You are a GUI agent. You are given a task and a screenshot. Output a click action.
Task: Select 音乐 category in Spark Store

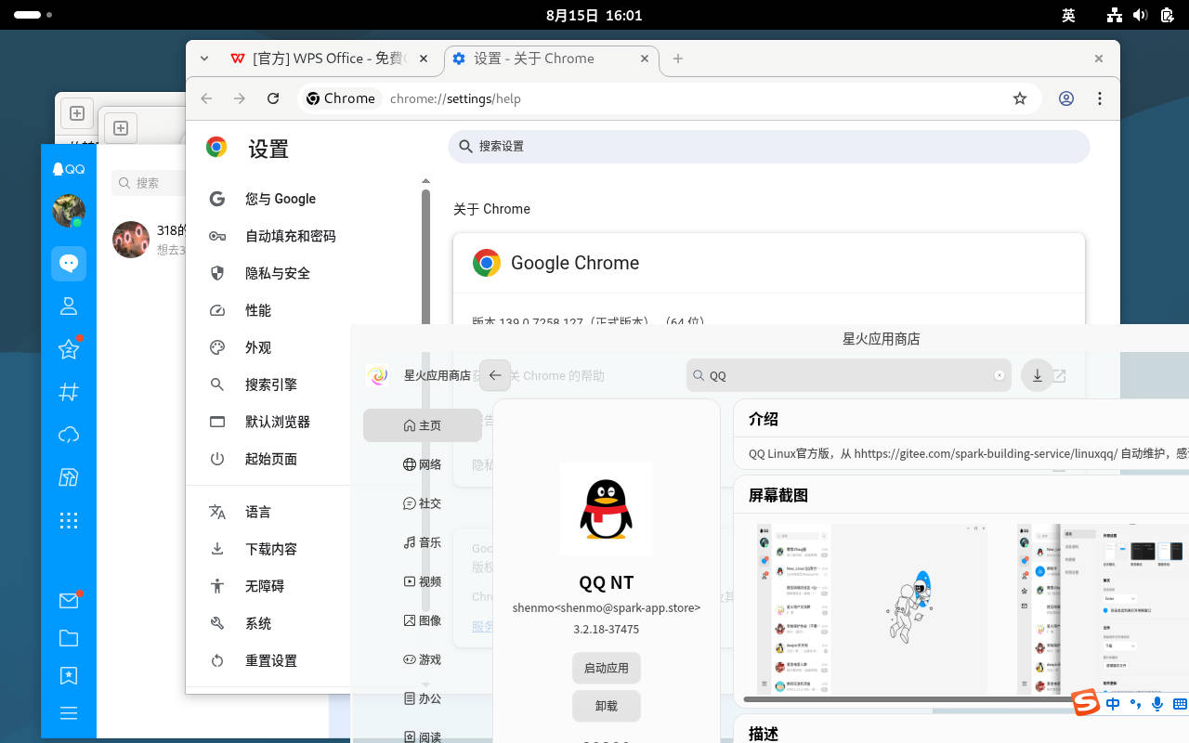coord(423,542)
